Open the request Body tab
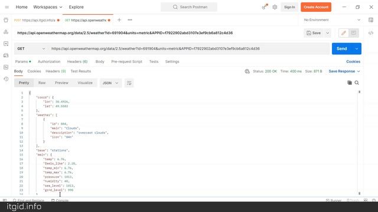Screen dimensions: 378x212 click(100, 61)
